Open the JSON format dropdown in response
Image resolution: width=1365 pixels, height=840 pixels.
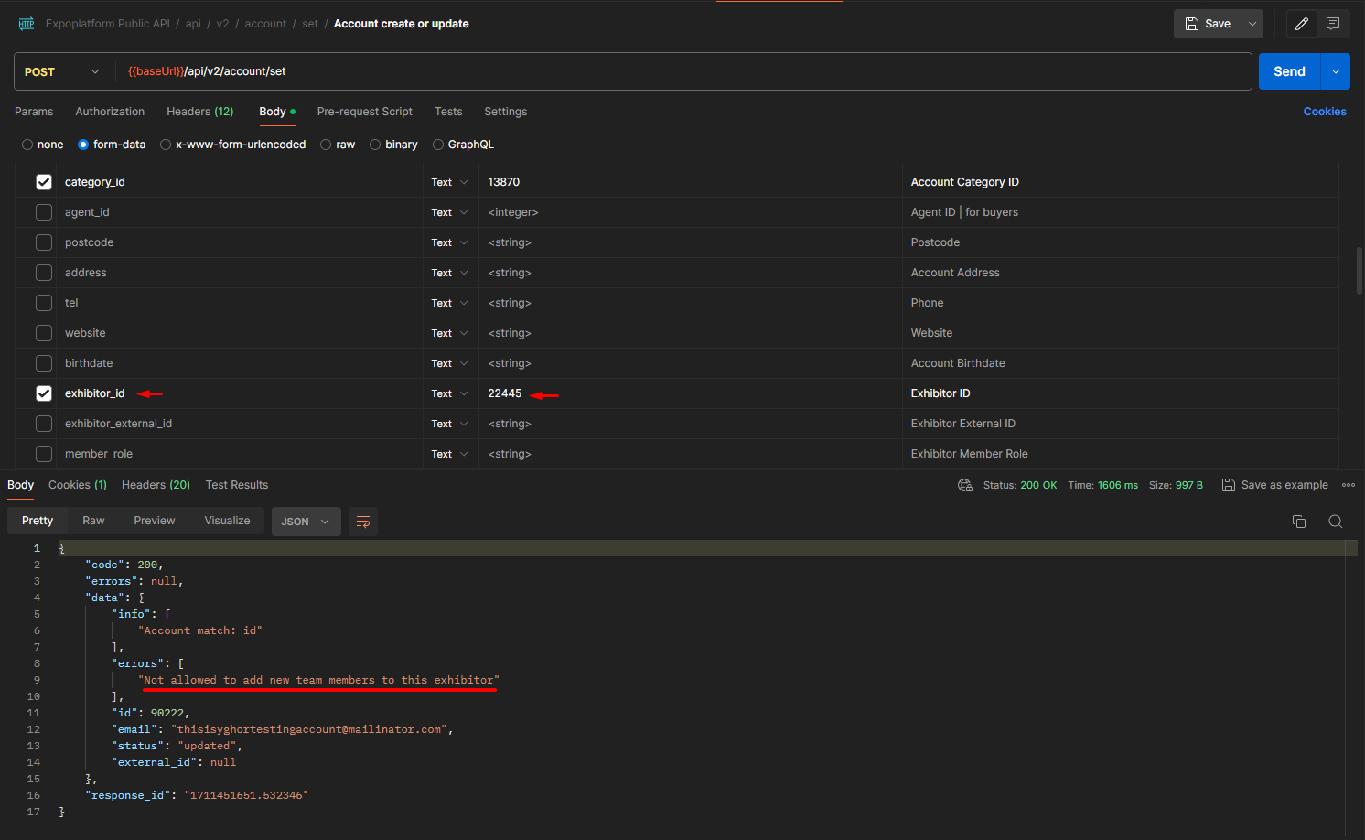tap(306, 521)
